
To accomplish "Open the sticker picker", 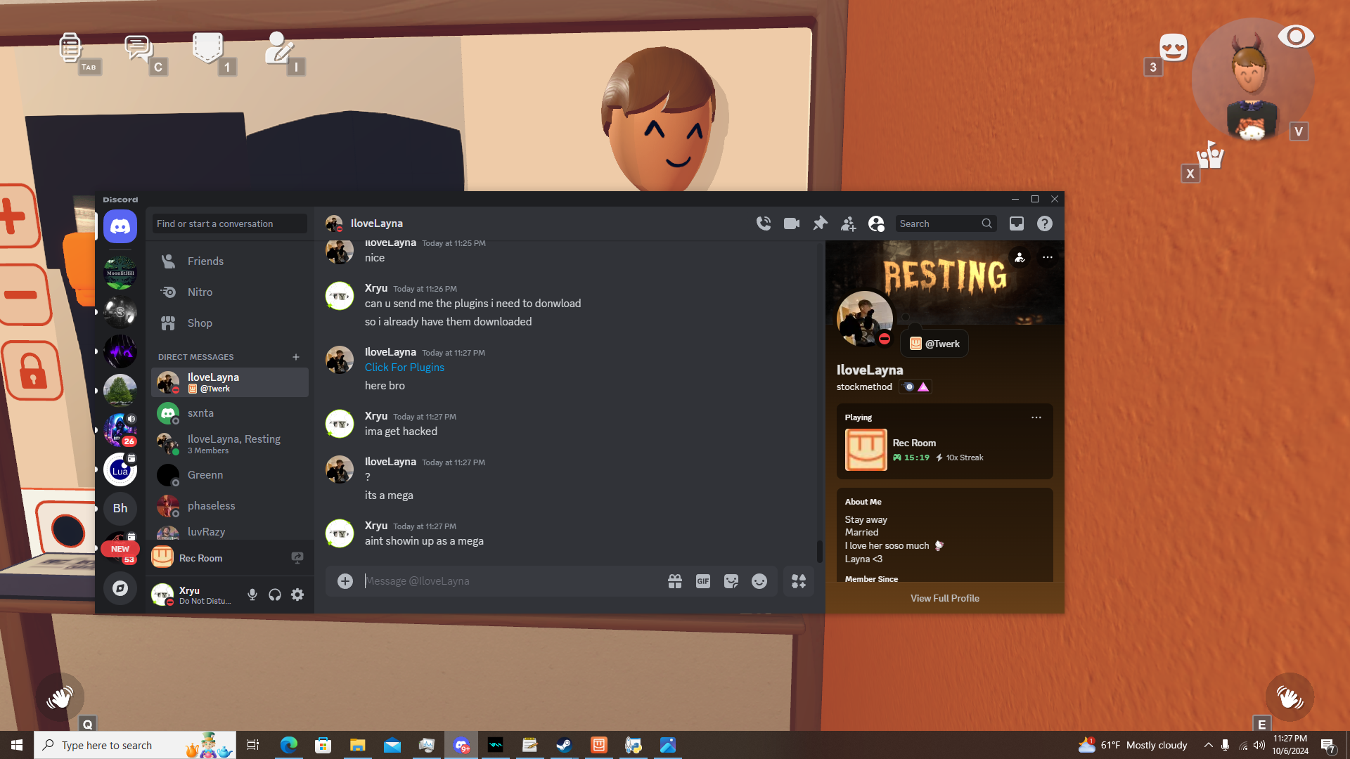I will tap(731, 581).
